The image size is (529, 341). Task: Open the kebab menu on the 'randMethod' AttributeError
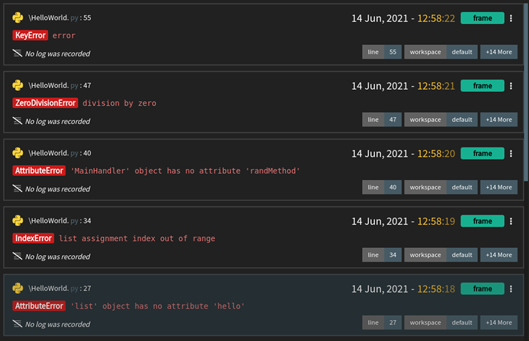click(511, 153)
